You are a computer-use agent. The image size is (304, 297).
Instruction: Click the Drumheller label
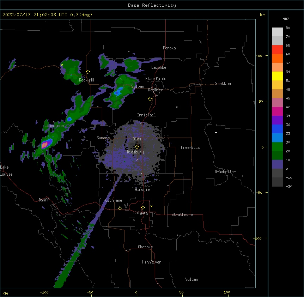click(x=225, y=172)
